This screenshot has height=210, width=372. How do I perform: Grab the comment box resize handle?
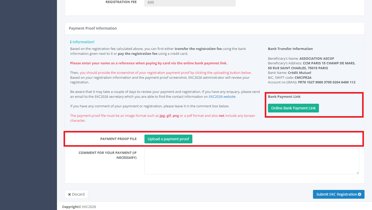357,172
